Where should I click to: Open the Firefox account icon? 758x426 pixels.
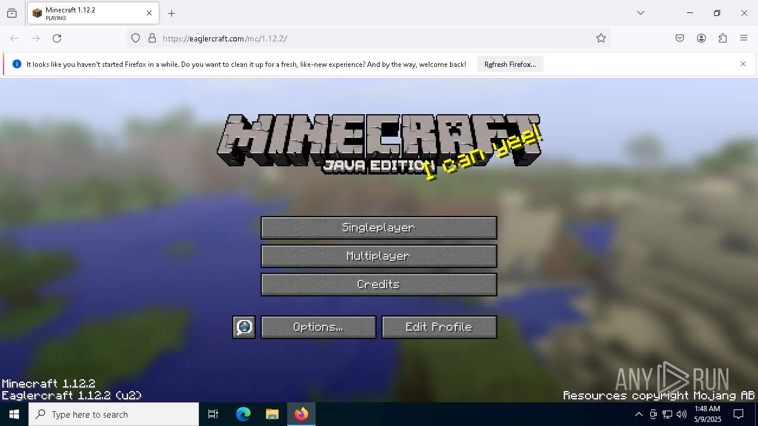tap(701, 38)
